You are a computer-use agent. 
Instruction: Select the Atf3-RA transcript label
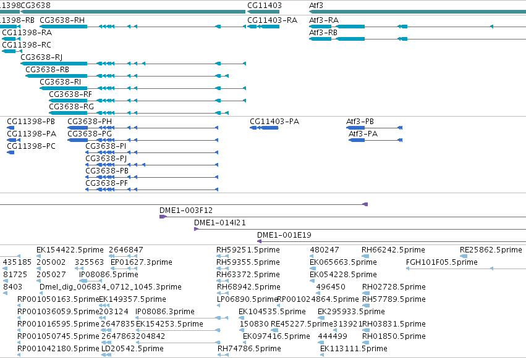click(324, 20)
